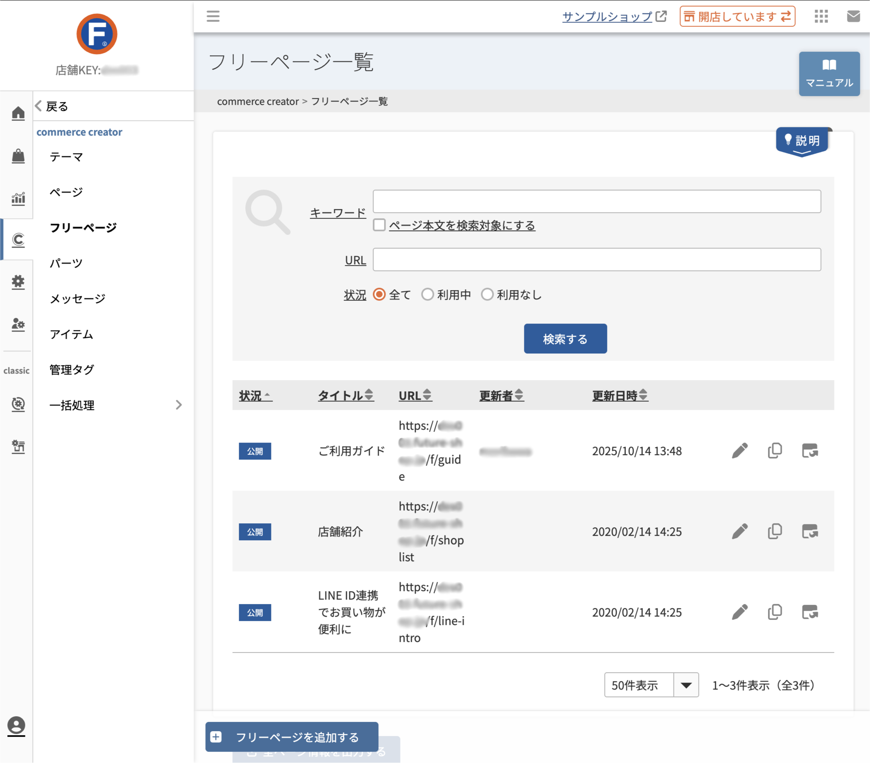Copy the ご利用ガイド page
This screenshot has width=870, height=763.
click(775, 450)
